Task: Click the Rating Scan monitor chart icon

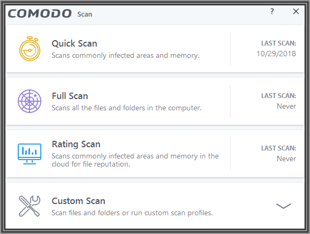Action: [x=30, y=154]
